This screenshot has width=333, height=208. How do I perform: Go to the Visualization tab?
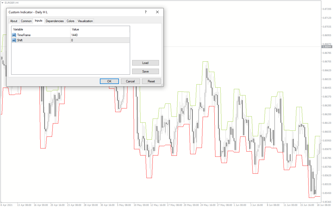pyautogui.click(x=85, y=21)
